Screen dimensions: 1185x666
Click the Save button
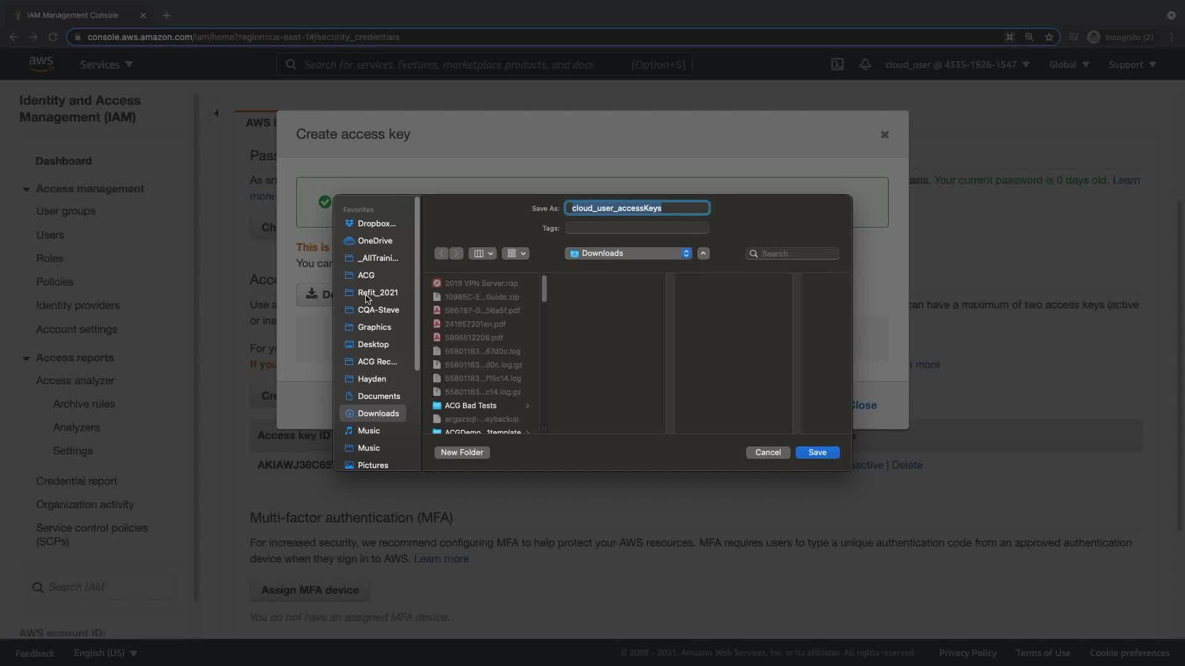[817, 453]
